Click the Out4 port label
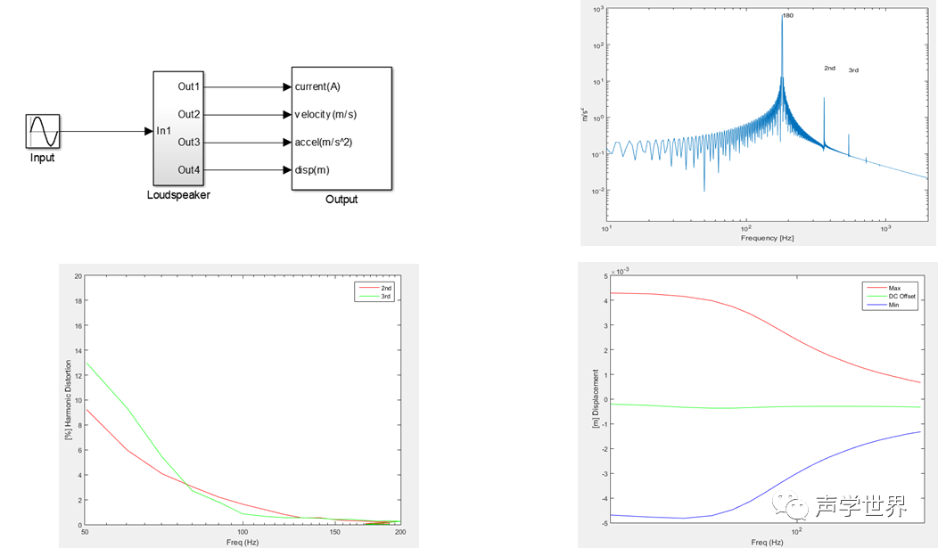This screenshot has height=548, width=938. (x=188, y=169)
